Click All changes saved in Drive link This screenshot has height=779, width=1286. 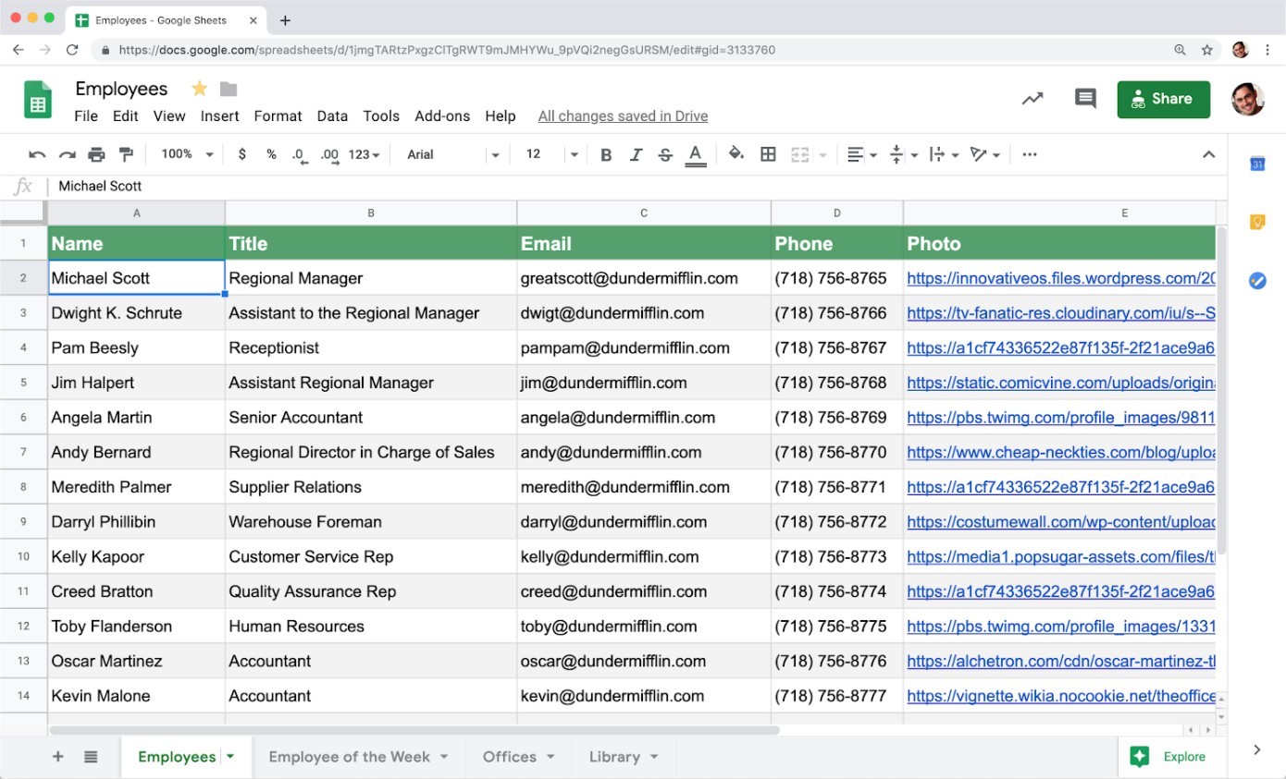(x=623, y=116)
